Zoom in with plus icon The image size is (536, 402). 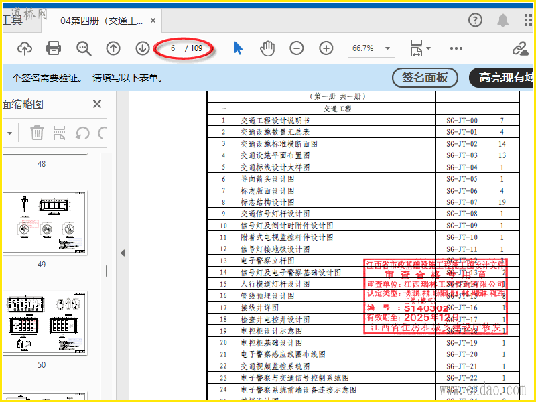coord(326,48)
